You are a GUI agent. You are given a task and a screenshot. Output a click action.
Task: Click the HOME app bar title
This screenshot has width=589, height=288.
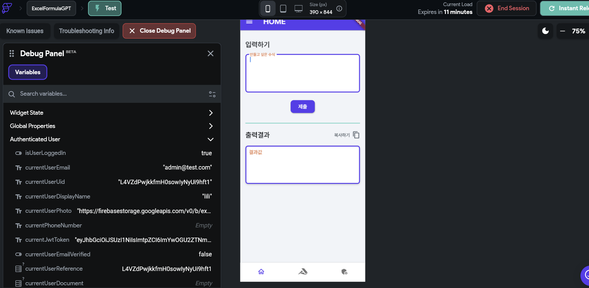coord(274,22)
